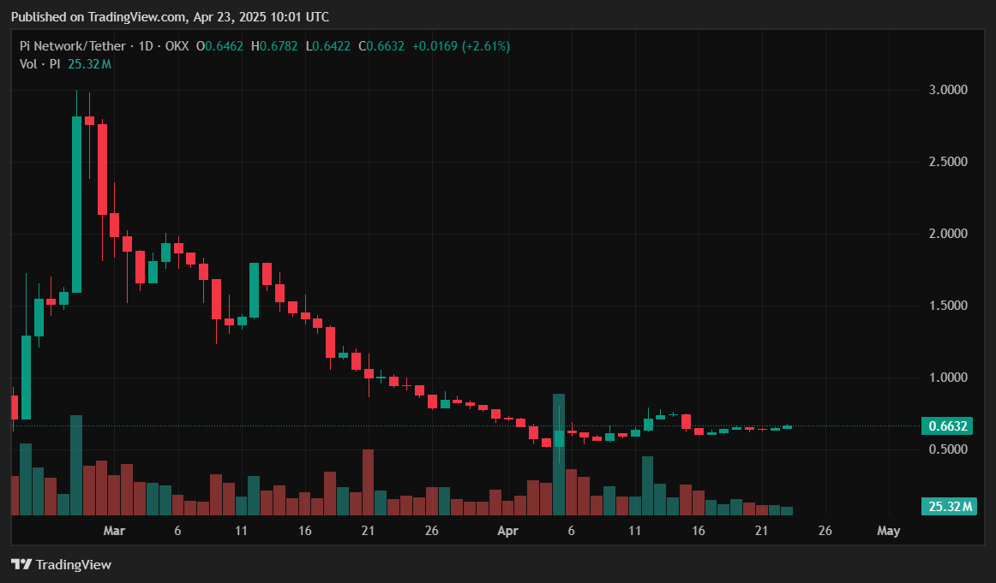
Task: Click the 3.0000 price axis label
Action: point(948,90)
